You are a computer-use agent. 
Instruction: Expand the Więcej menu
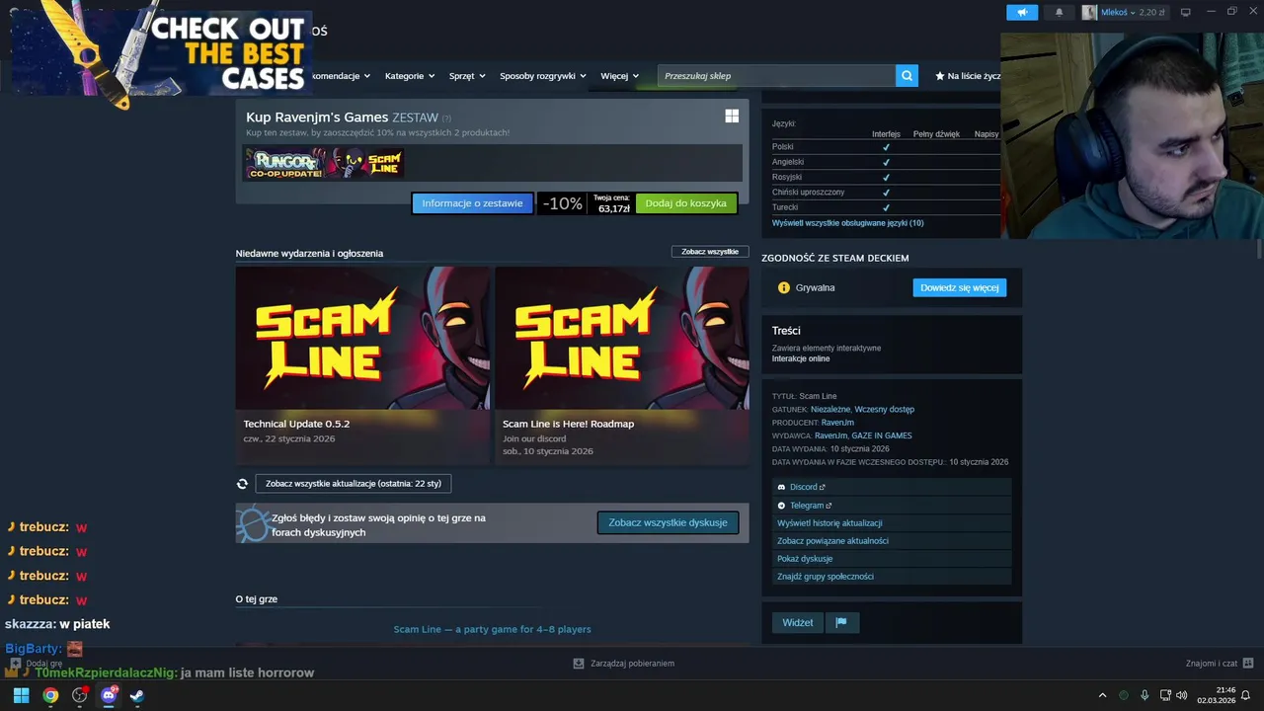point(619,76)
